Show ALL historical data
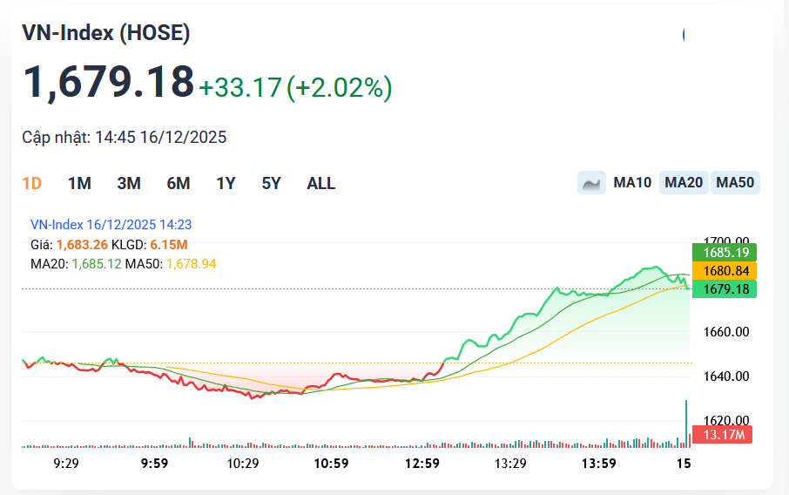The width and height of the screenshot is (789, 495). (320, 183)
